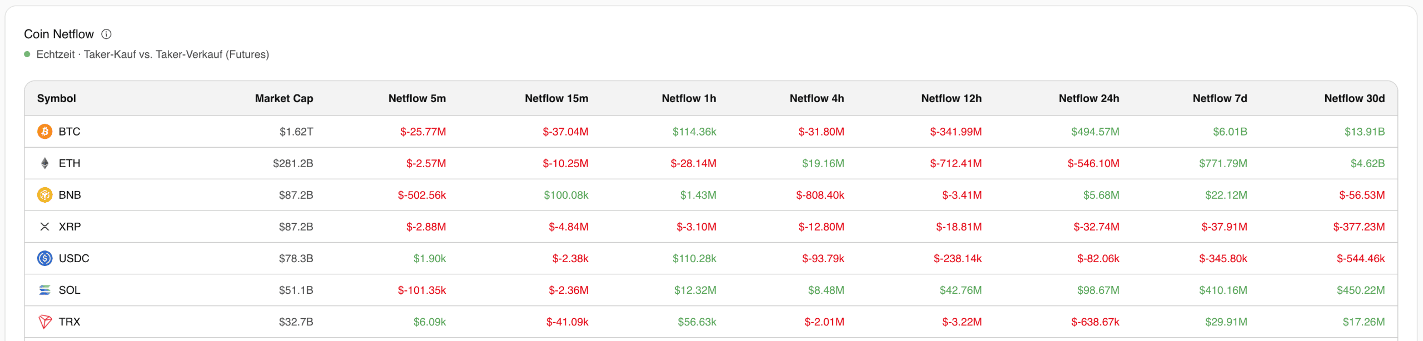The width and height of the screenshot is (1423, 341).
Task: Click the TRX symbol name
Action: [69, 322]
